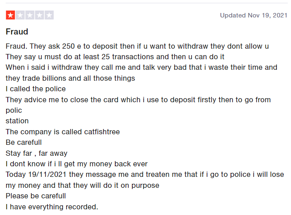Click the 'I called the police' line

36,89
